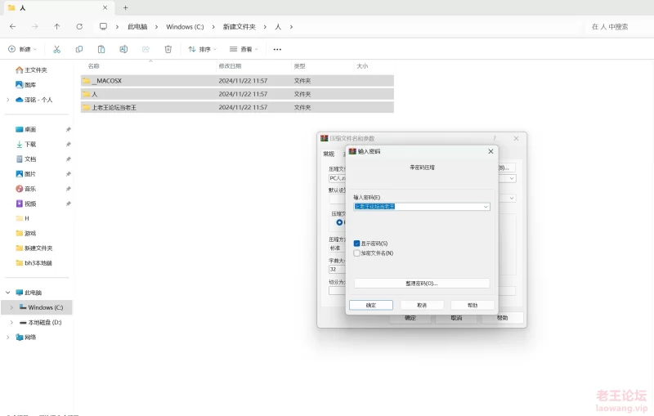The width and height of the screenshot is (654, 416).
Task: Open 下载 downloads in quick access
Action: [26, 144]
